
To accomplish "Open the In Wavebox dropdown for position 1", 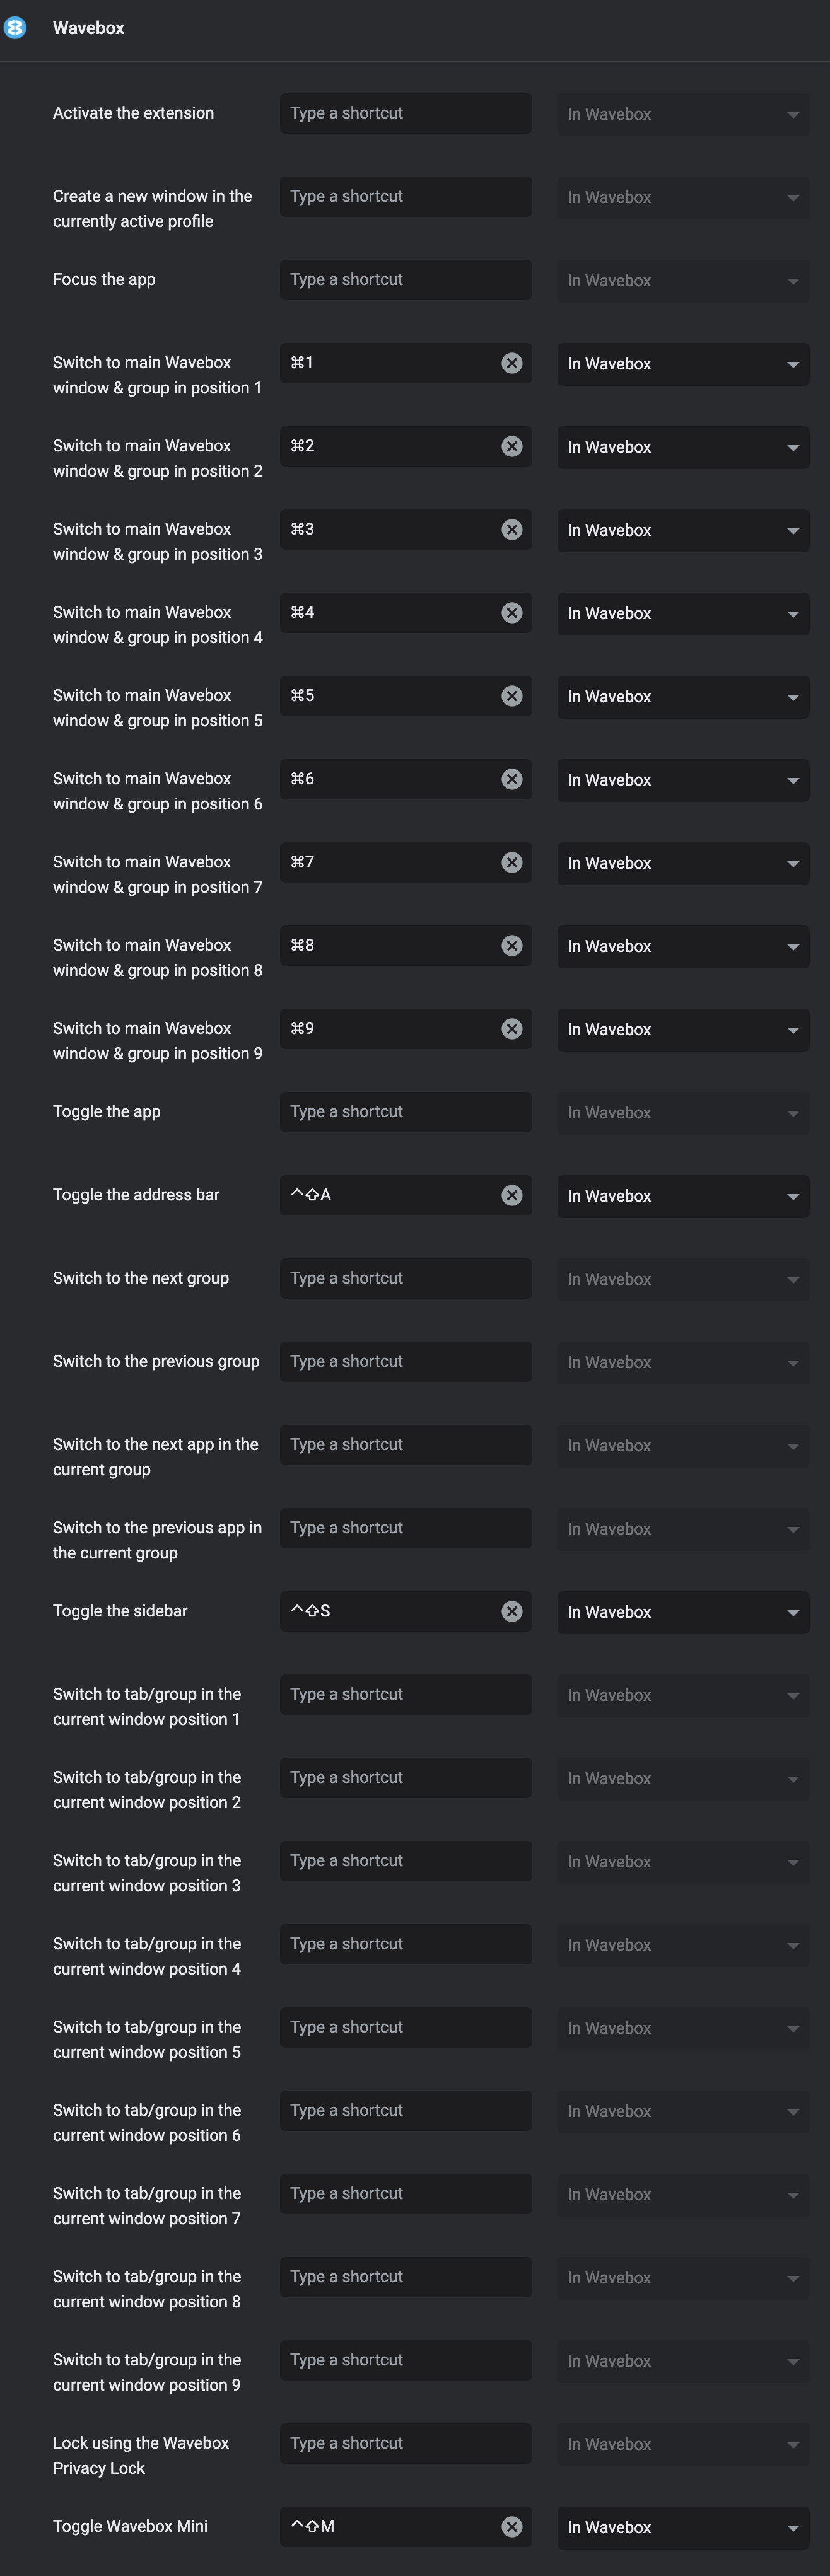I will (x=683, y=363).
